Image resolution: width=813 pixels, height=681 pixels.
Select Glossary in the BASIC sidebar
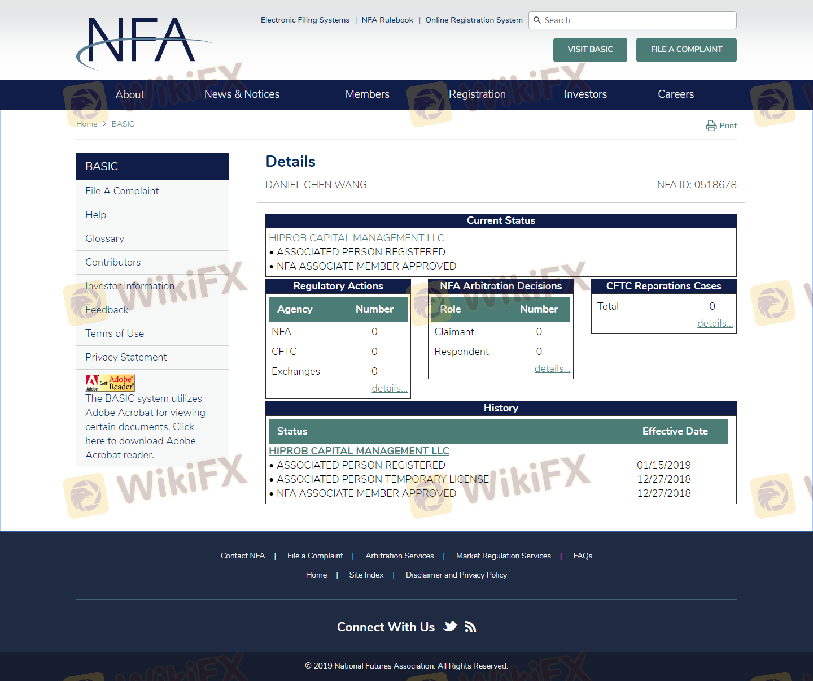104,238
